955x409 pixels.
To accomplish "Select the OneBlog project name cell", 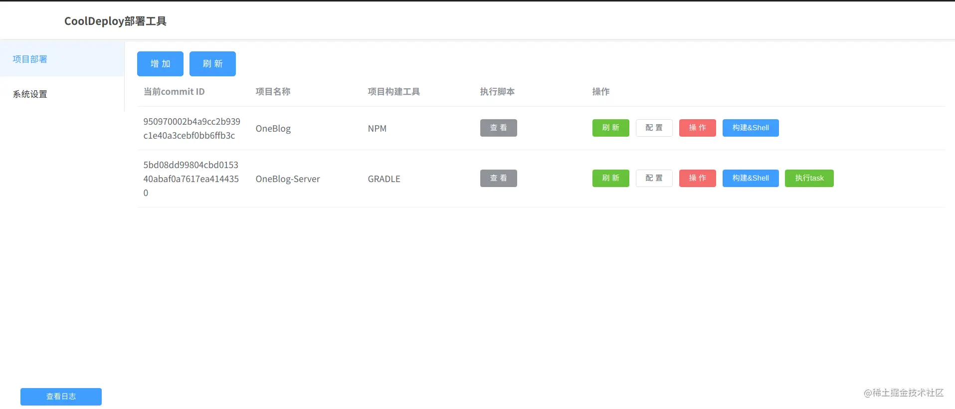I will [273, 128].
